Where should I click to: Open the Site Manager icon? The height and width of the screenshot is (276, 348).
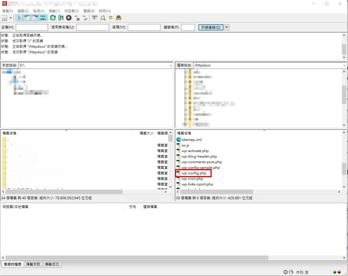[x=5, y=18]
